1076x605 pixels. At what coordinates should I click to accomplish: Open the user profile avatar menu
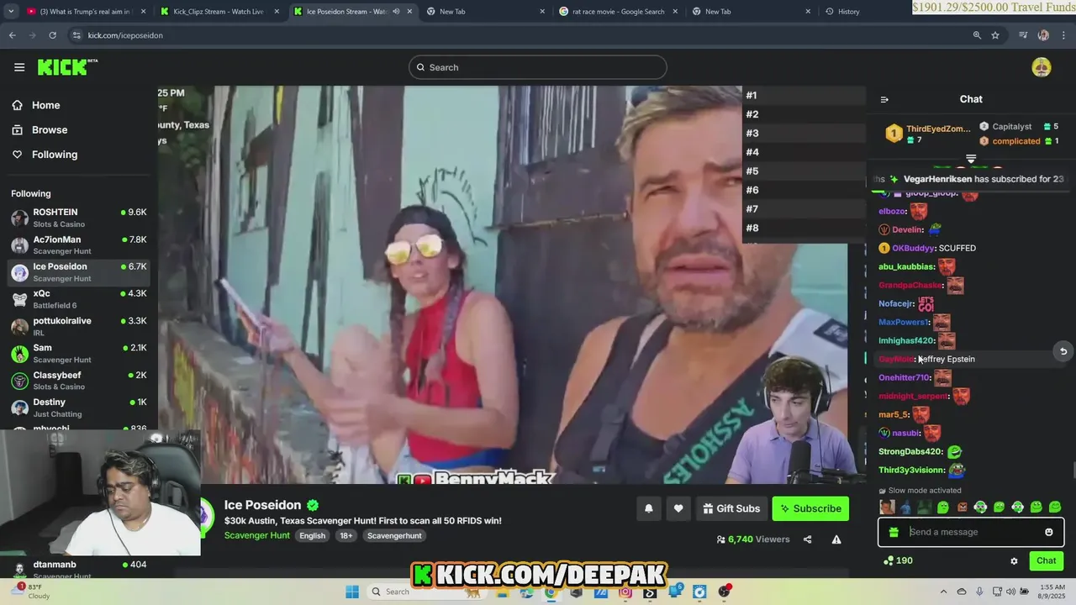1041,67
